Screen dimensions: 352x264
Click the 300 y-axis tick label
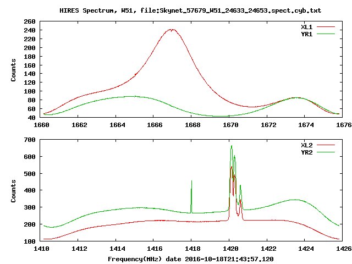pyautogui.click(x=30, y=207)
